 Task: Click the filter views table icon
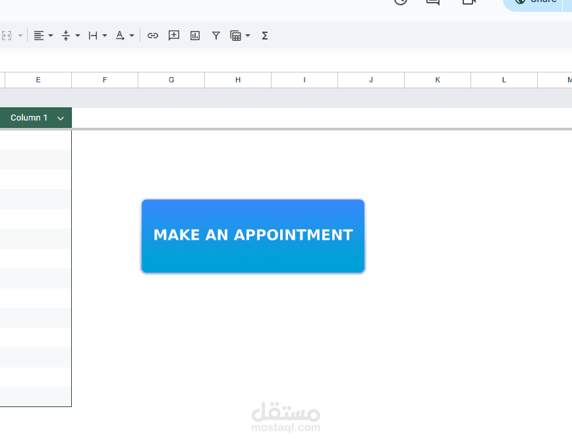point(236,36)
